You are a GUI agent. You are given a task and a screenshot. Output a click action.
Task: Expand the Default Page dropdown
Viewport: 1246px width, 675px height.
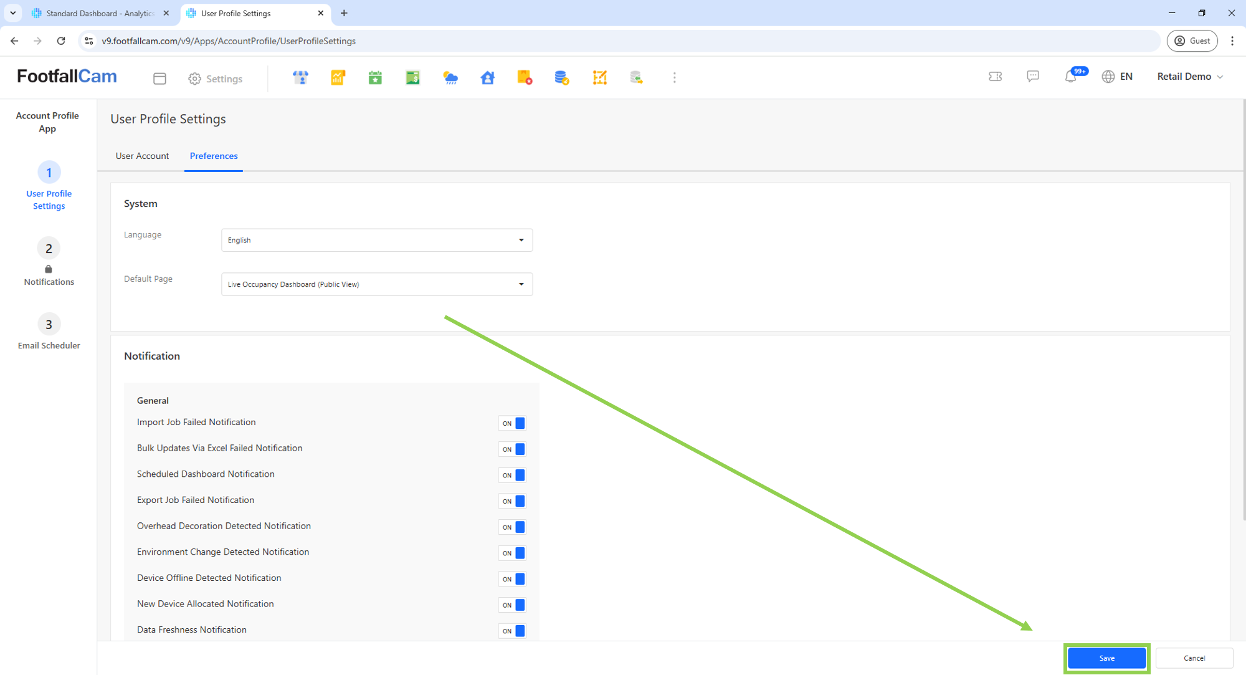click(x=376, y=284)
